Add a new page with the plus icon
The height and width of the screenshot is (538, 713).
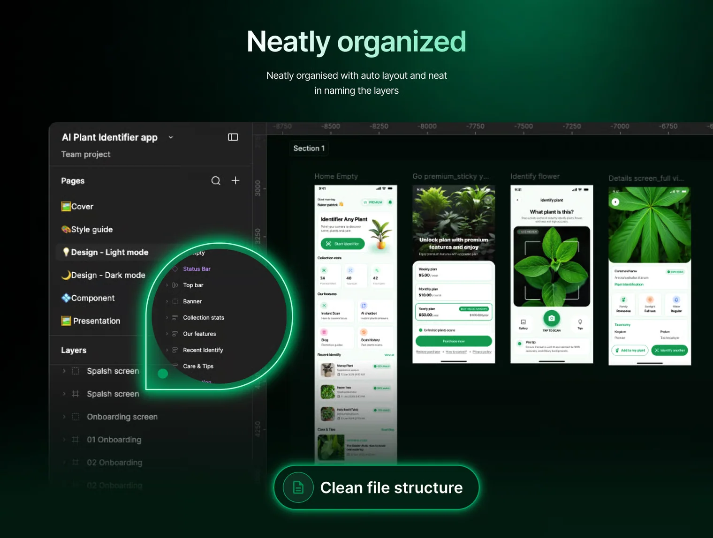(x=235, y=180)
